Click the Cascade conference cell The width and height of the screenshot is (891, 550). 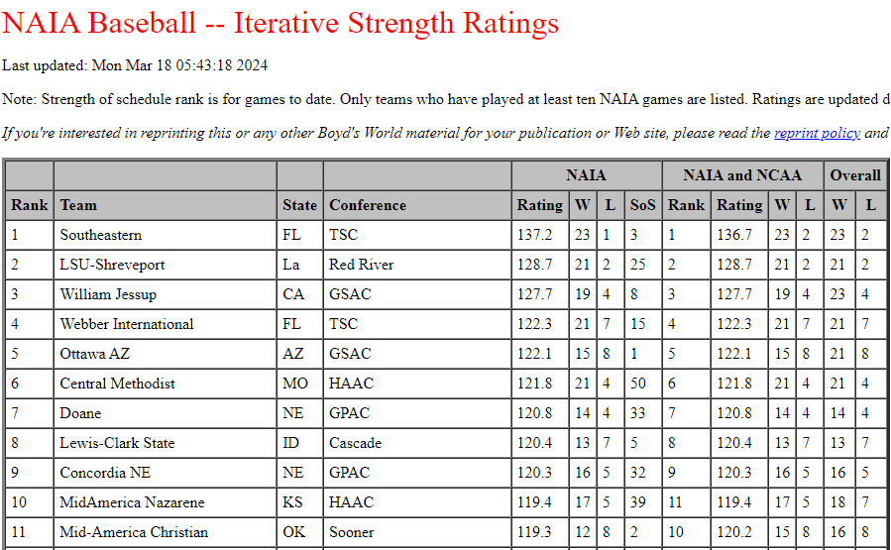[356, 443]
